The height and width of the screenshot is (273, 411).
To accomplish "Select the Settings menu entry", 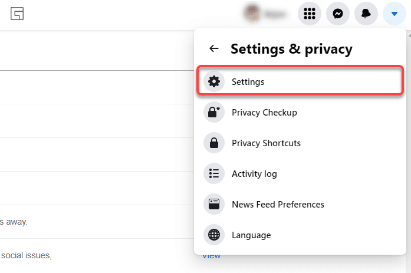I will click(x=248, y=82).
